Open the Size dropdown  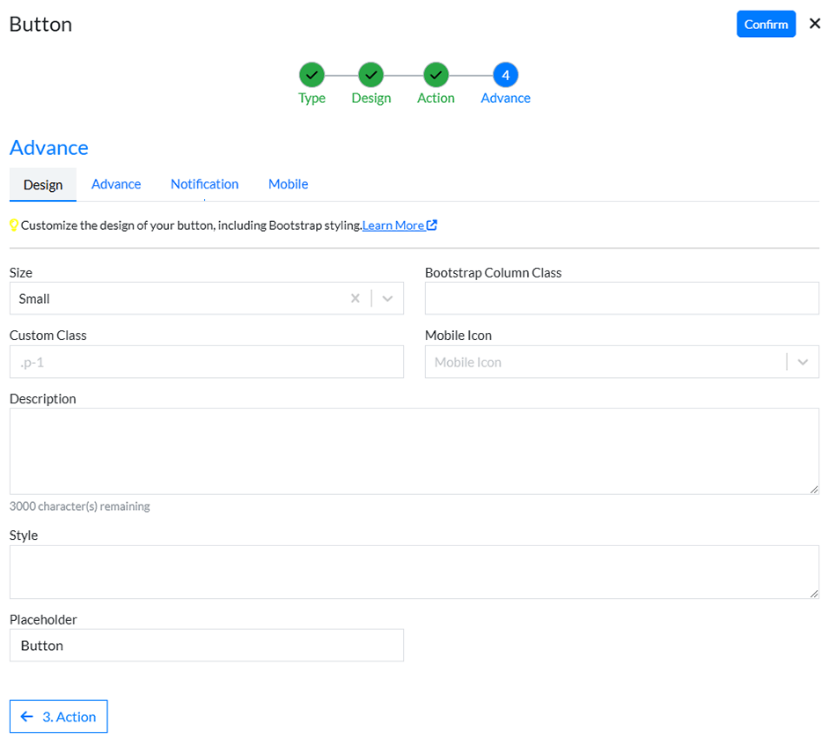pos(386,298)
